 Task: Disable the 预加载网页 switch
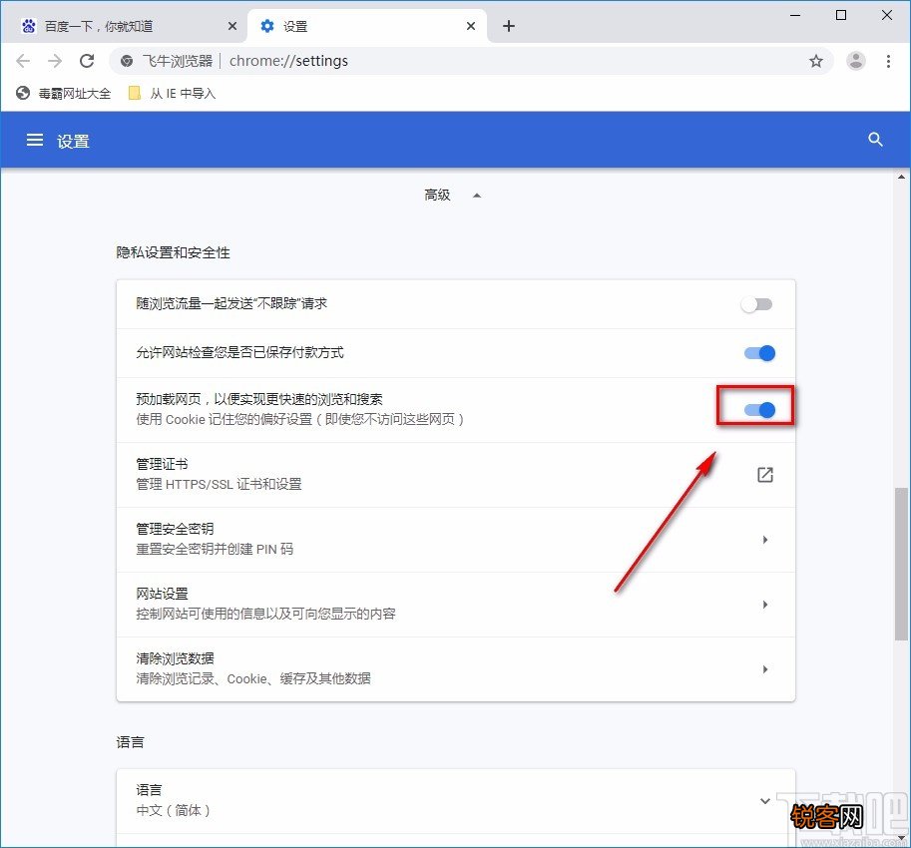(759, 410)
